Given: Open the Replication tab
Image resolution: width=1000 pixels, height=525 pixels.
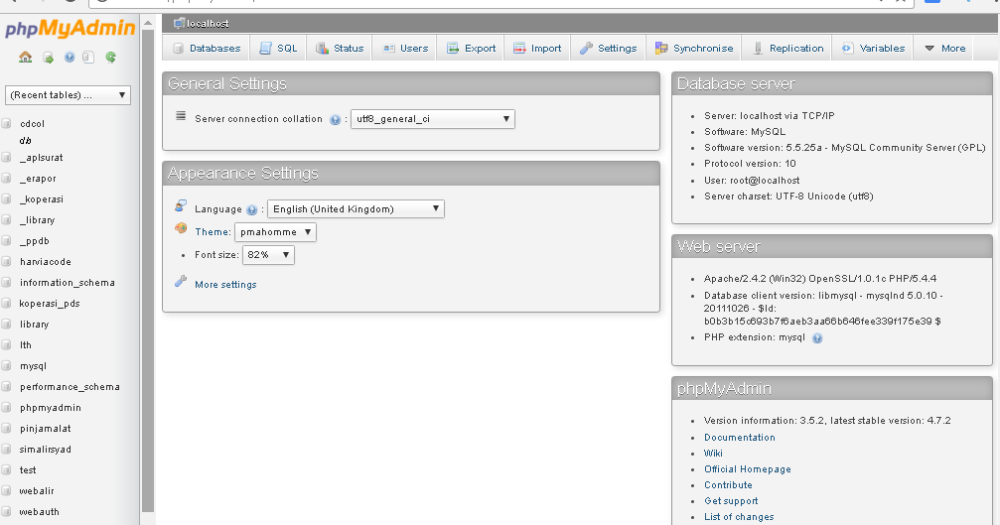Looking at the screenshot, I should click(787, 49).
